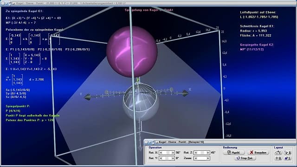Click the point 'P (4/4/4)'
297x167 pixels.
(13, 111)
